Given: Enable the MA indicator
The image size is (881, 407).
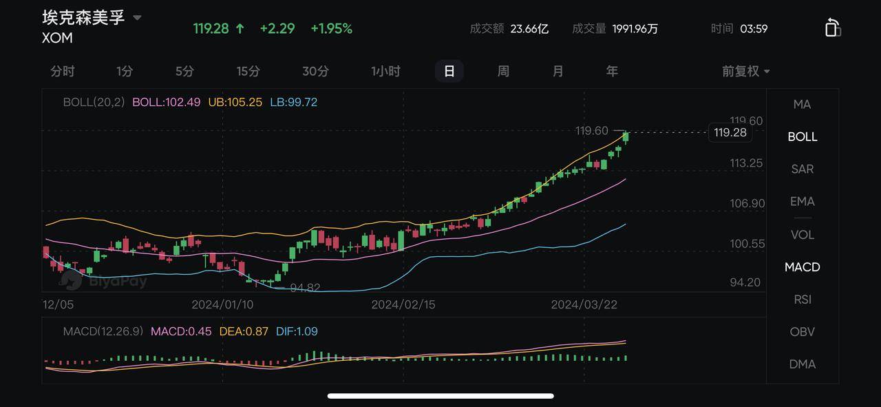Looking at the screenshot, I should (802, 104).
